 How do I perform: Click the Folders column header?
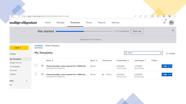[155, 61]
